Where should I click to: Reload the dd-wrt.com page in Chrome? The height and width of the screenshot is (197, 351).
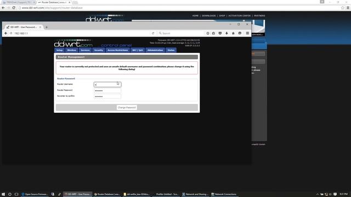(14, 8)
